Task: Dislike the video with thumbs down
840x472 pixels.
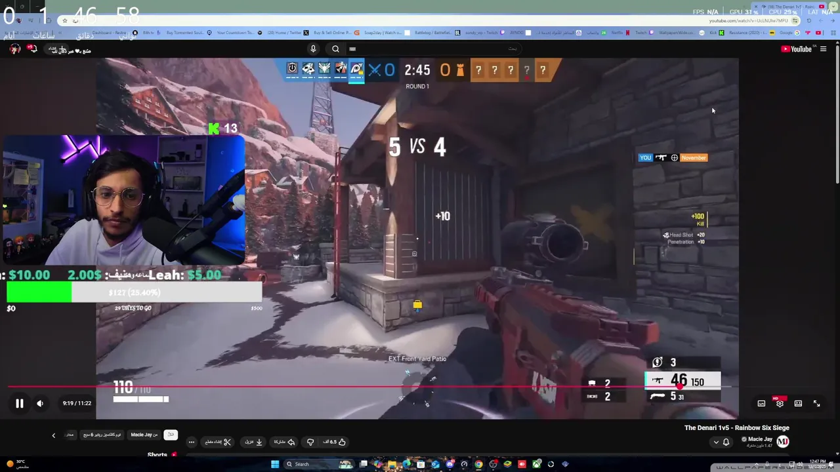Action: point(310,442)
